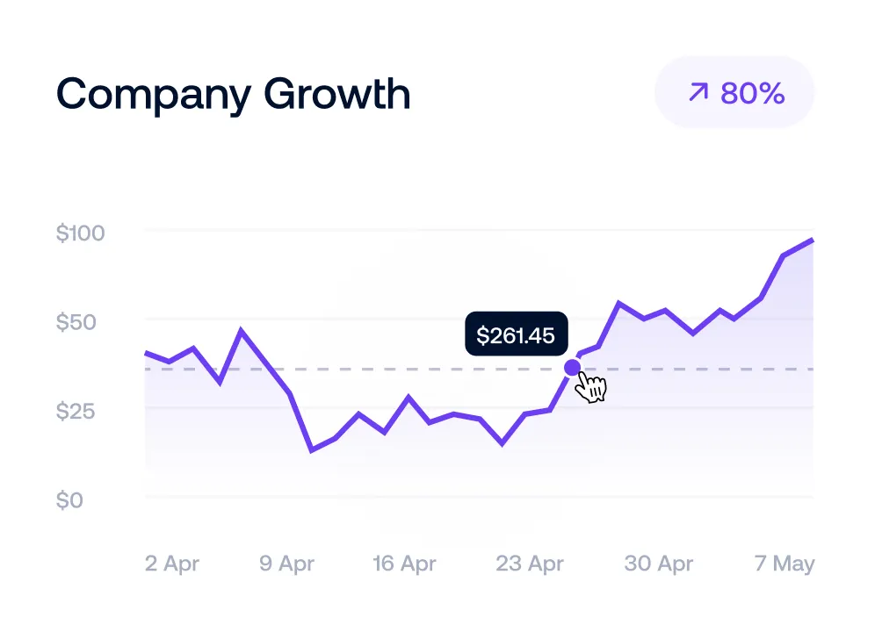Select the 2 Apr date label
This screenshot has height=632, width=875.
coord(172,564)
